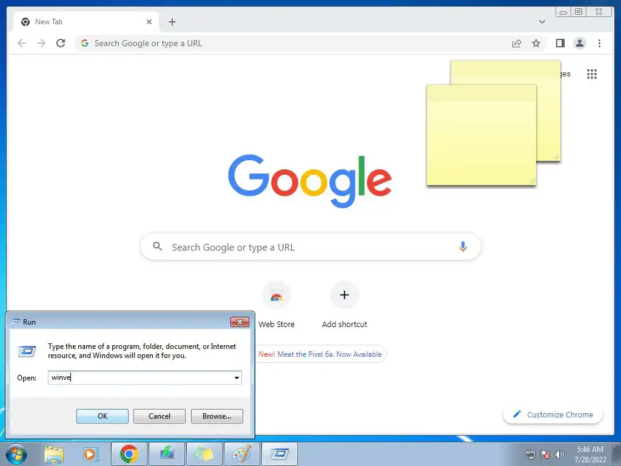Click the Google logo
621x466 pixels.
click(x=310, y=181)
